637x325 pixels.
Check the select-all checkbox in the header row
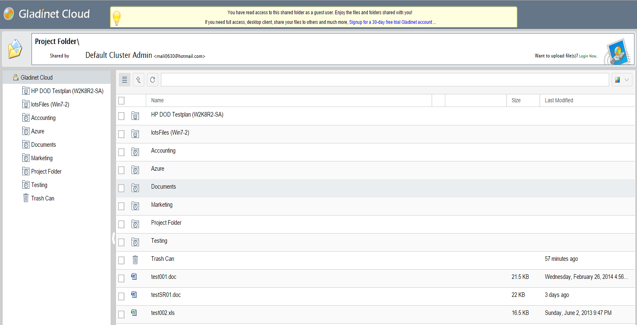click(x=121, y=100)
